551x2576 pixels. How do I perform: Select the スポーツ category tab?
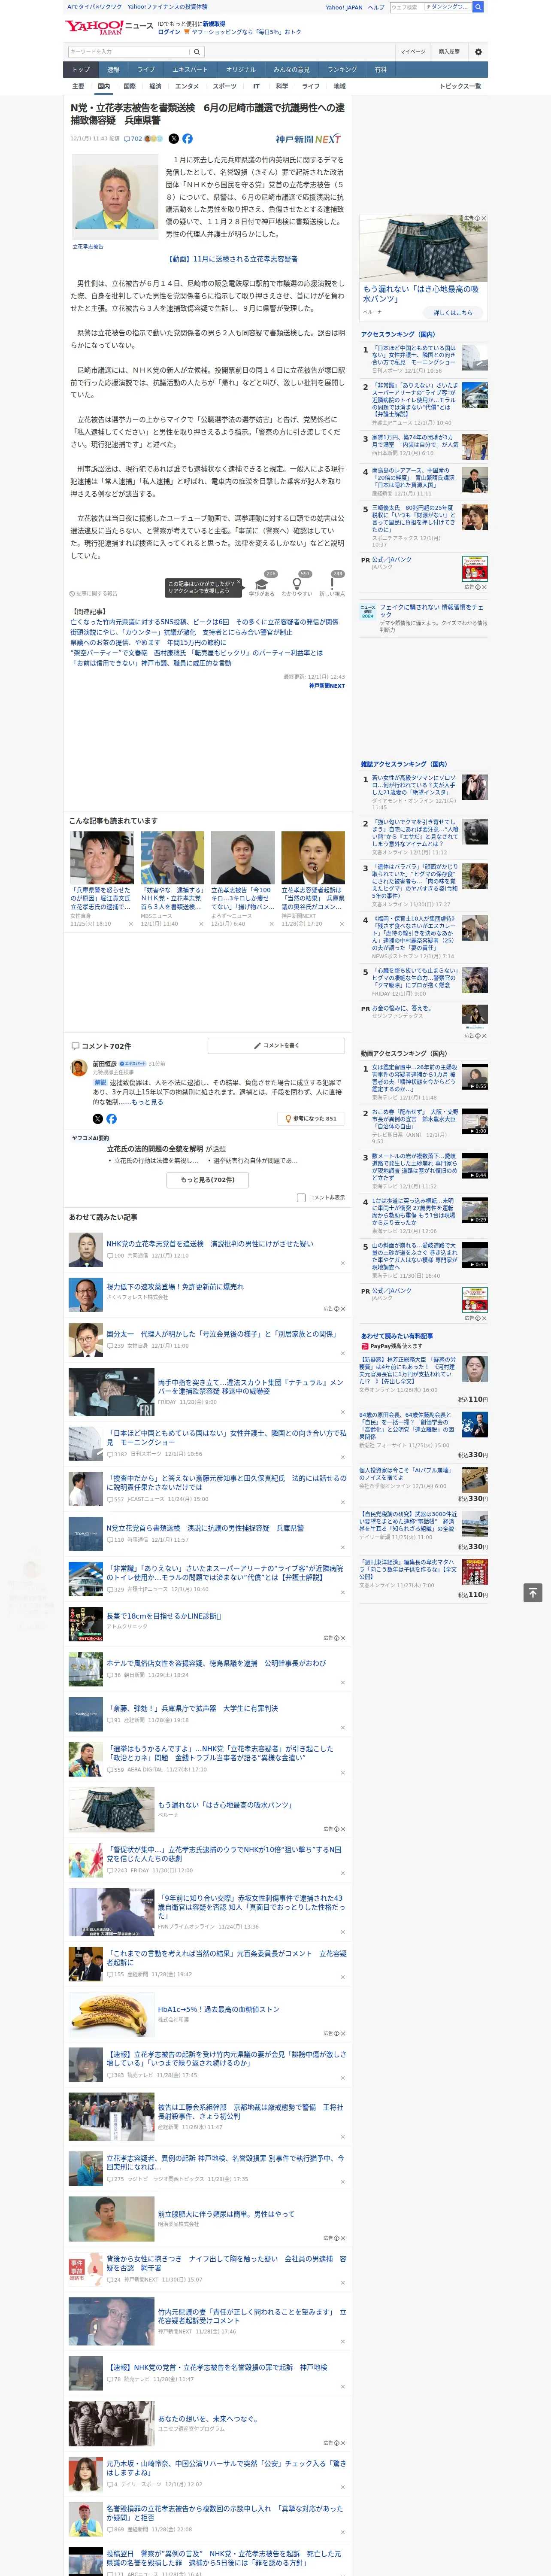point(225,86)
